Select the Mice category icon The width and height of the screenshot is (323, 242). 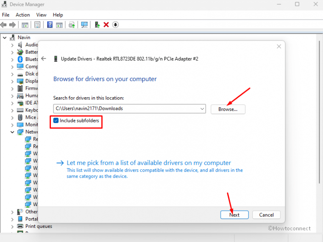[20, 117]
